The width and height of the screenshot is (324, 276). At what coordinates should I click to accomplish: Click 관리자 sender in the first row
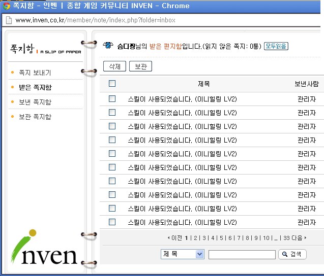(307, 99)
